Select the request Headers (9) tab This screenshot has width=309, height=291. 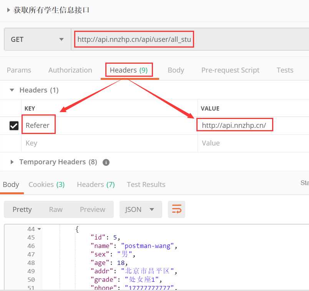pyautogui.click(x=129, y=70)
